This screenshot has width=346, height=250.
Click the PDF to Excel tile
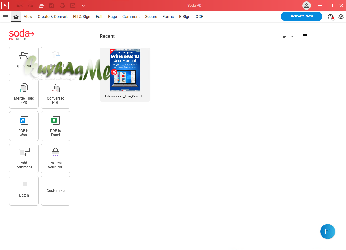pyautogui.click(x=56, y=126)
